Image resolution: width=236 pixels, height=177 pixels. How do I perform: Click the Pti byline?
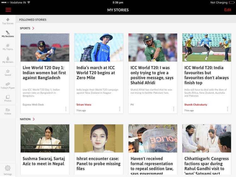pos(132,105)
